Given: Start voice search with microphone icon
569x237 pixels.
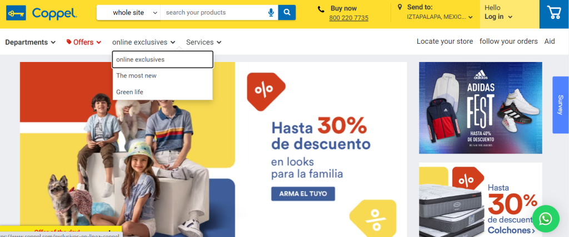Looking at the screenshot, I should [x=271, y=13].
